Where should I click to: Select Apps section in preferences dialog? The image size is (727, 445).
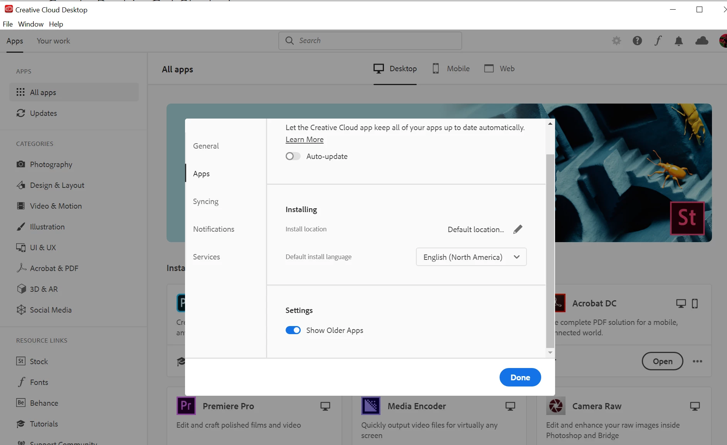pos(201,174)
